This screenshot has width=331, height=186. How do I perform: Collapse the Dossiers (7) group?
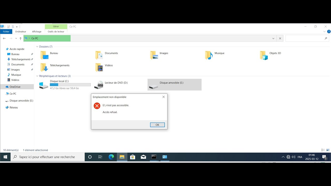click(37, 47)
